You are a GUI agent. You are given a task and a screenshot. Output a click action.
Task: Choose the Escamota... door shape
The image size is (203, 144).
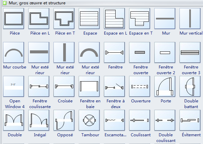point(114,120)
